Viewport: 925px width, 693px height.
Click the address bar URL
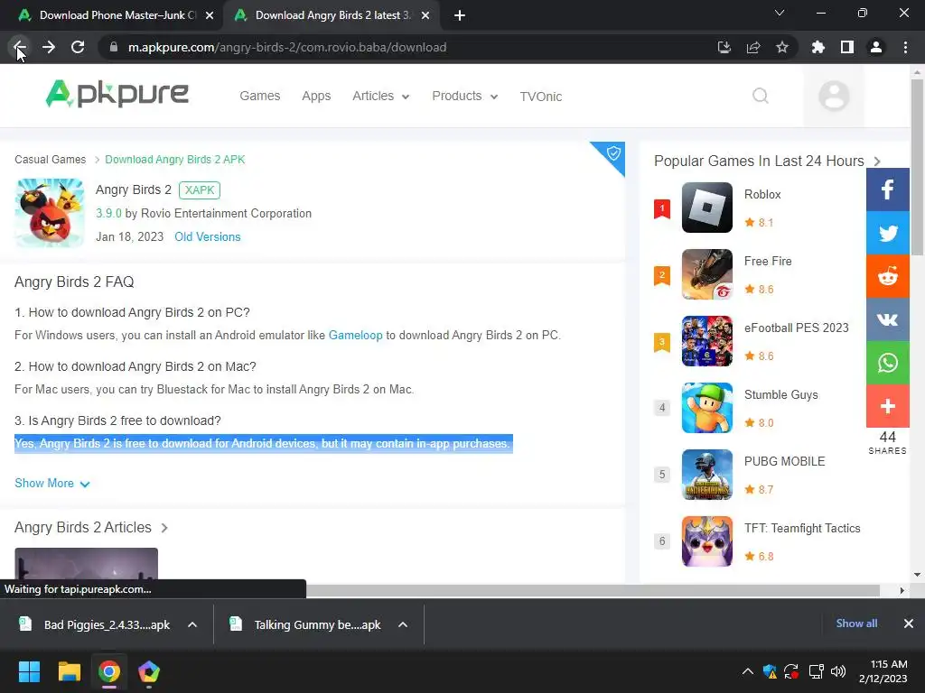click(287, 47)
